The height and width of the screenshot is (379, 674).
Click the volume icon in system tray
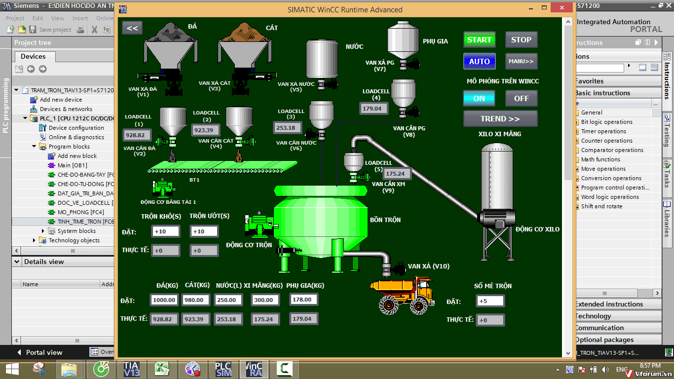(x=605, y=369)
